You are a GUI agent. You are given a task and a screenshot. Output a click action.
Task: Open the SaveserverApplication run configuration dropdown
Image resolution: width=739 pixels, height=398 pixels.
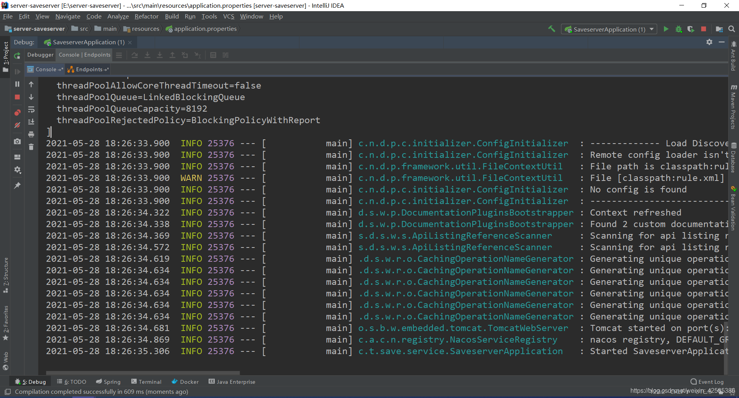(651, 29)
